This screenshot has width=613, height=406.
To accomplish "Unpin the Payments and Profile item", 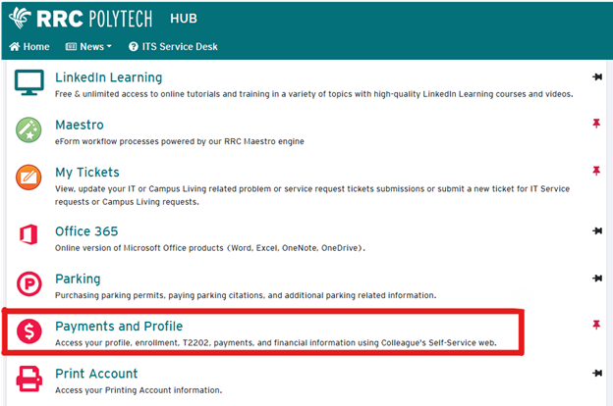I will [x=596, y=326].
